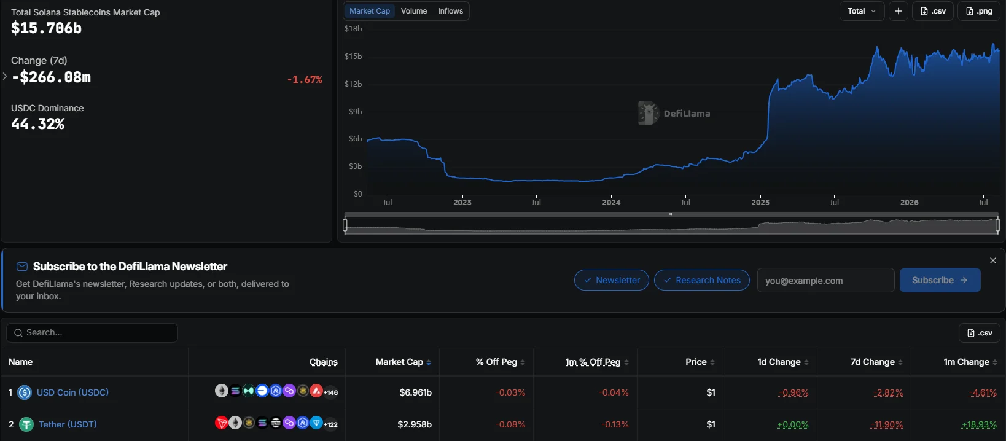Click BSC chain icon in Tether row
The width and height of the screenshot is (1006, 441).
tap(249, 423)
